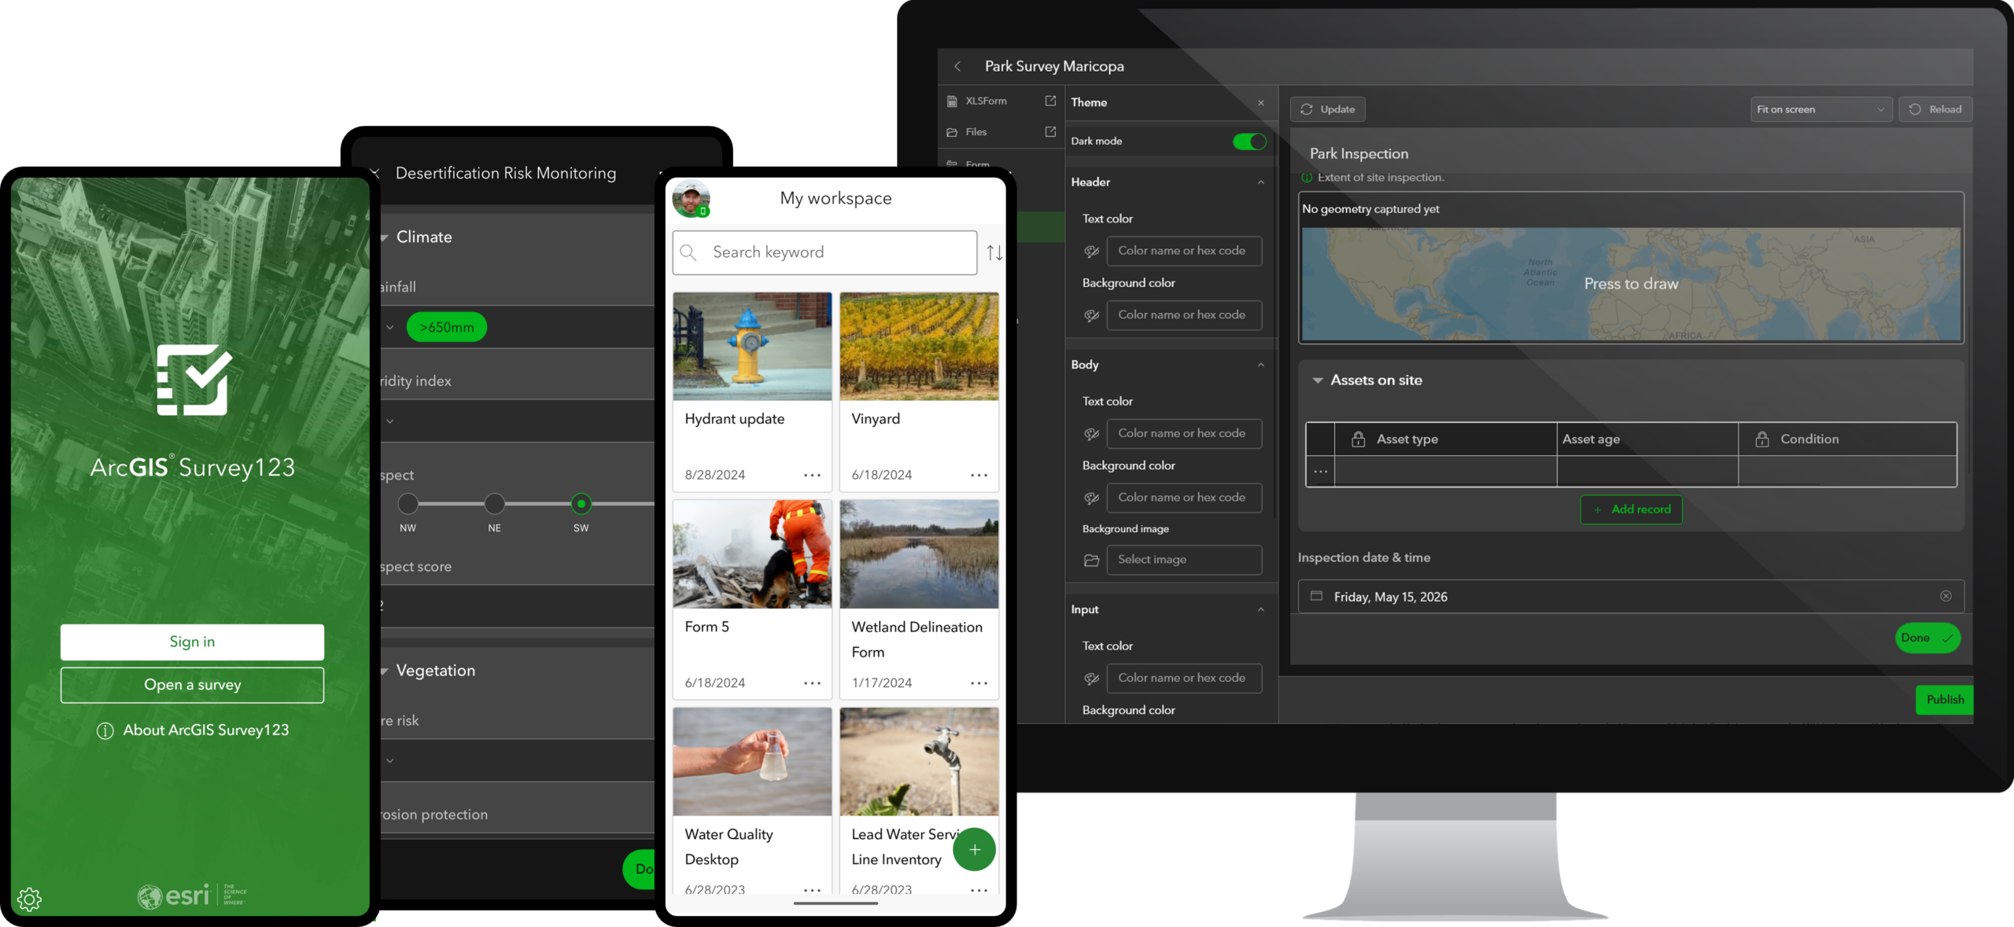
Task: Click the Reload button
Action: (x=1935, y=109)
